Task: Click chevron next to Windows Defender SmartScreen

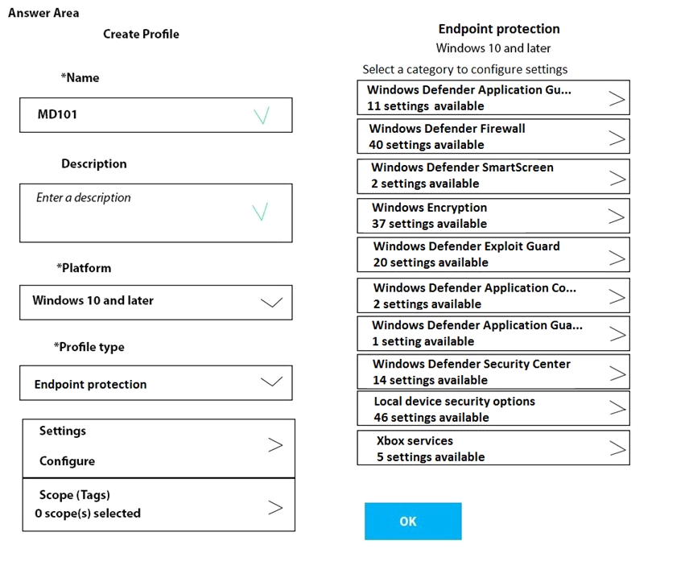Action: coord(617,179)
